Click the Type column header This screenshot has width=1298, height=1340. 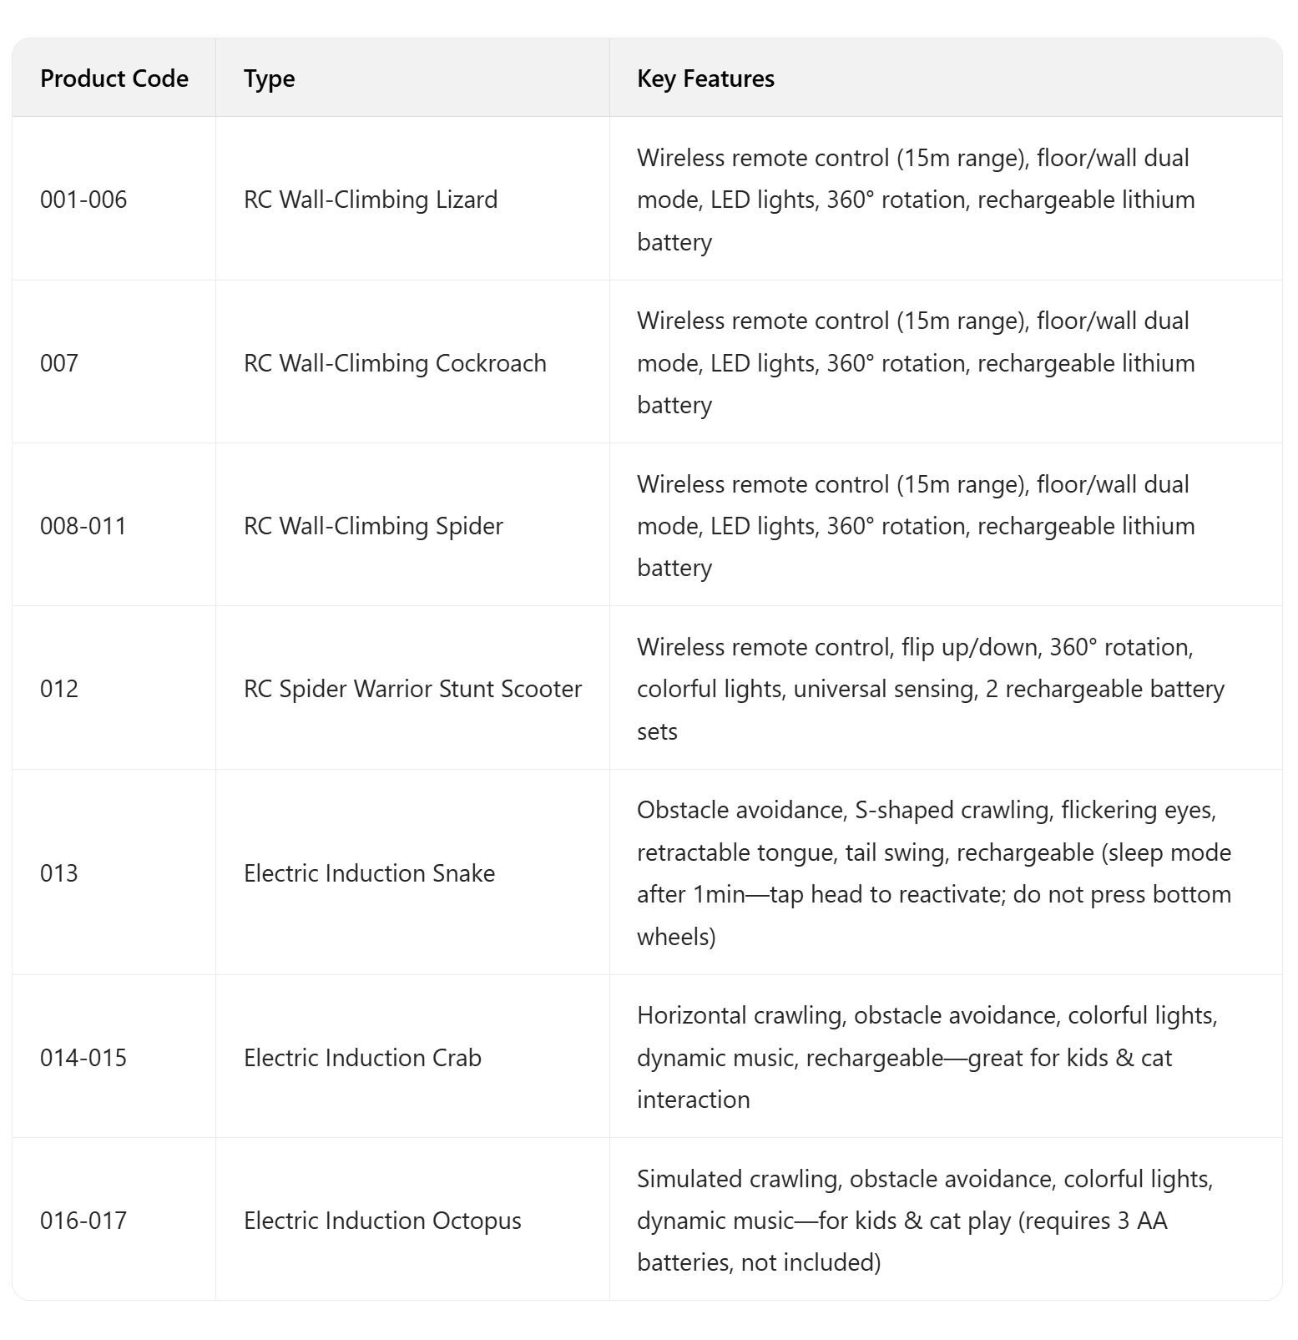pos(269,78)
